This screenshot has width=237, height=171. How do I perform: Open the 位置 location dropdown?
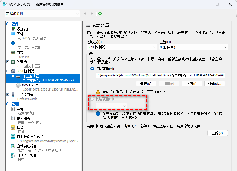[x=193, y=47]
